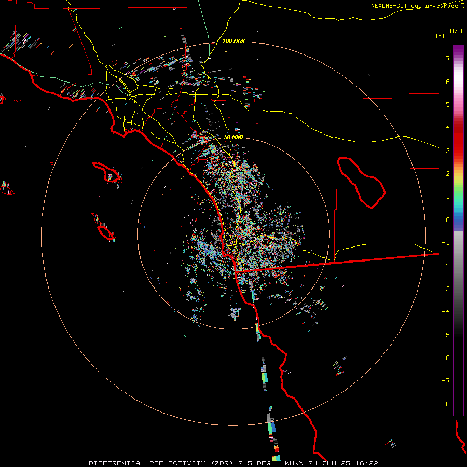Click the "50 NMI" range ring label

(233, 137)
